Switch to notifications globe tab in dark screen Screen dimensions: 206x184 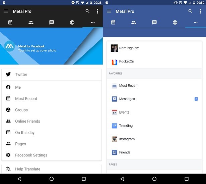tap(72, 22)
